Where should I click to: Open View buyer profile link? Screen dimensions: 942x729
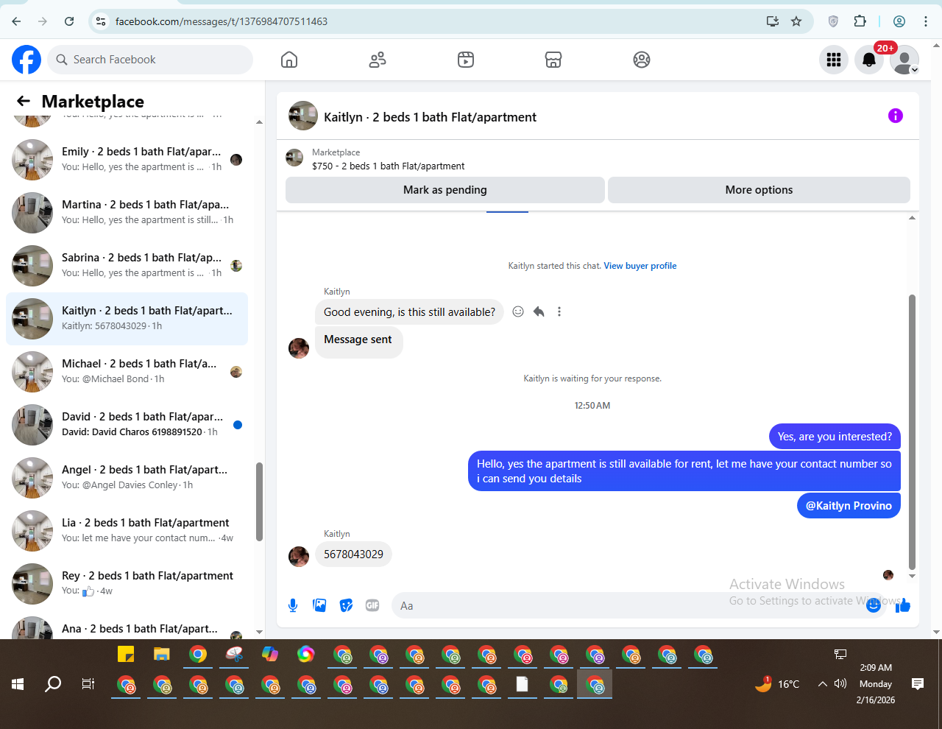pos(640,266)
